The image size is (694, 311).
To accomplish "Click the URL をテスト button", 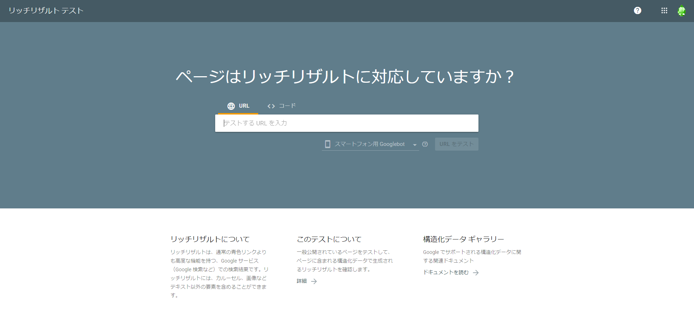I will 456,144.
